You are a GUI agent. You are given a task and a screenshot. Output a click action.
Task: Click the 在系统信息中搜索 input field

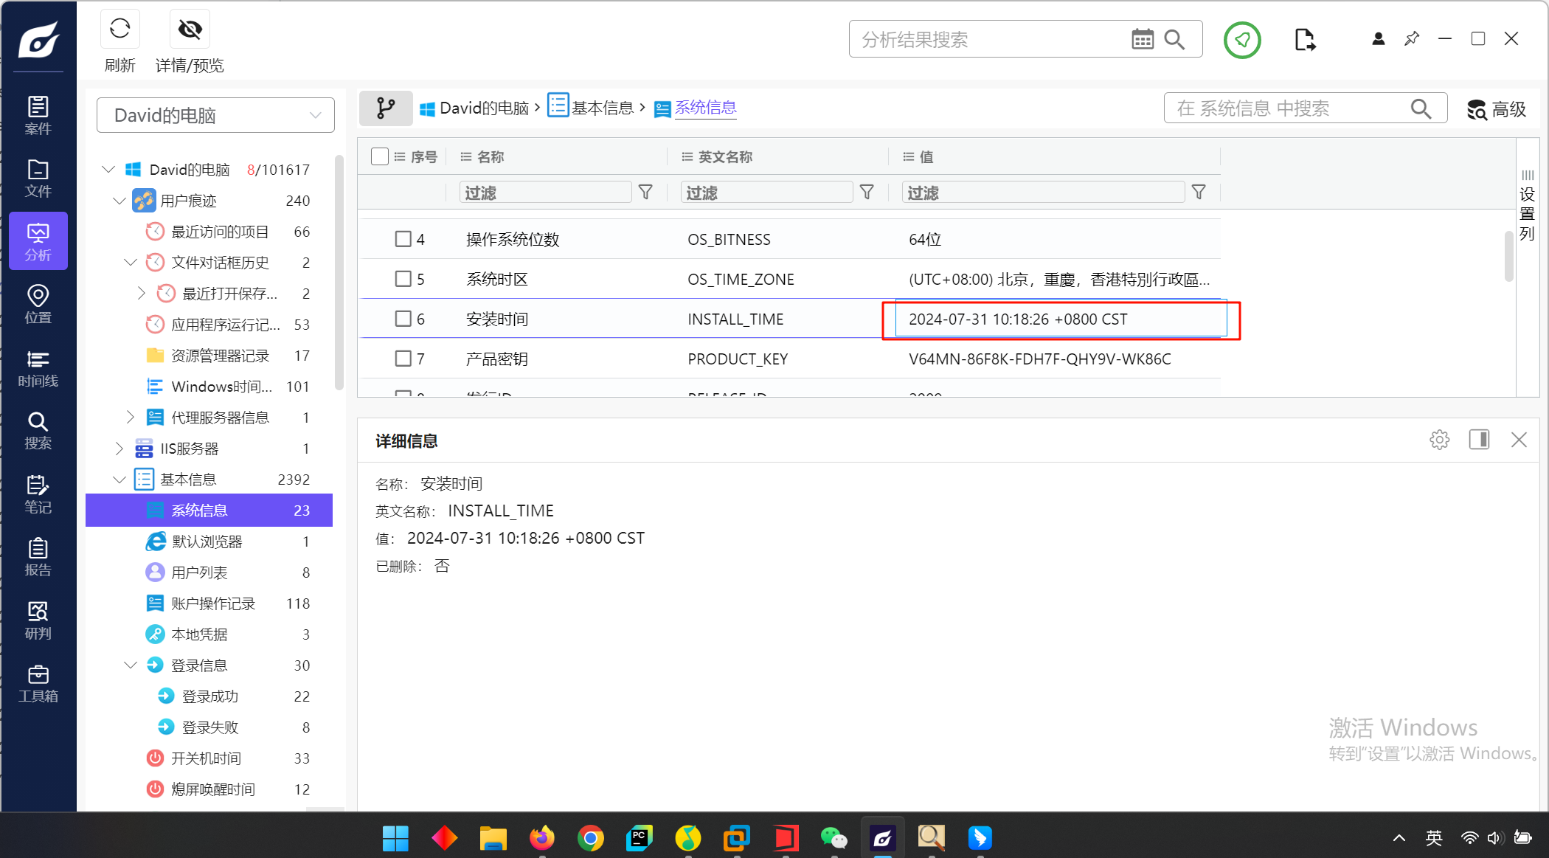(1287, 109)
